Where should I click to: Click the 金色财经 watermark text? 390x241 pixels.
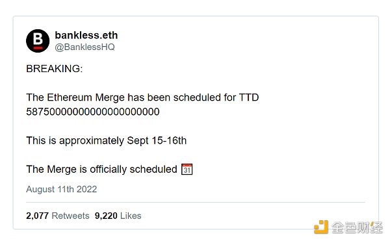pyautogui.click(x=357, y=227)
